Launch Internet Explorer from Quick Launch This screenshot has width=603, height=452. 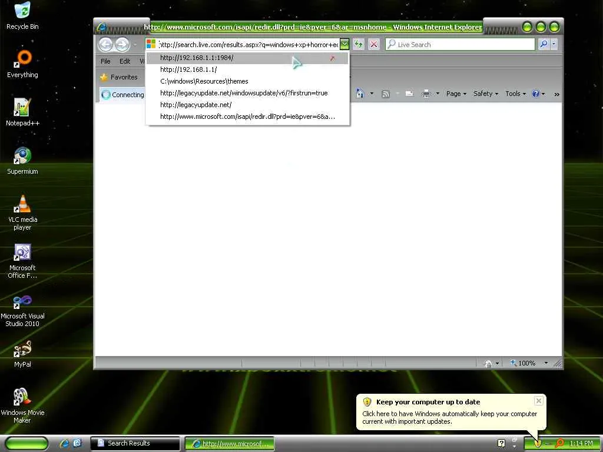point(64,443)
